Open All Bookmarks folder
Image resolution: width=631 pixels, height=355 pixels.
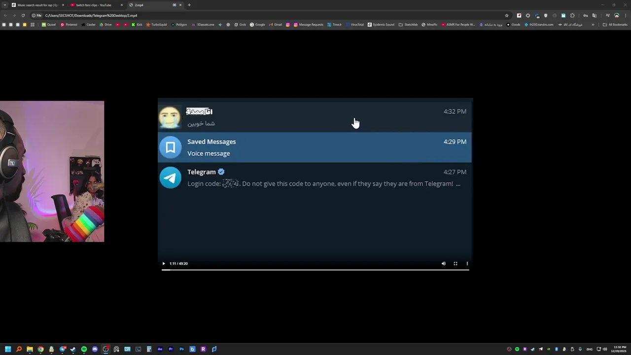pos(615,24)
